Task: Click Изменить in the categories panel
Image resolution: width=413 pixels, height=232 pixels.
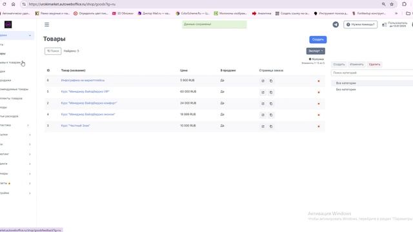Action: [357, 64]
